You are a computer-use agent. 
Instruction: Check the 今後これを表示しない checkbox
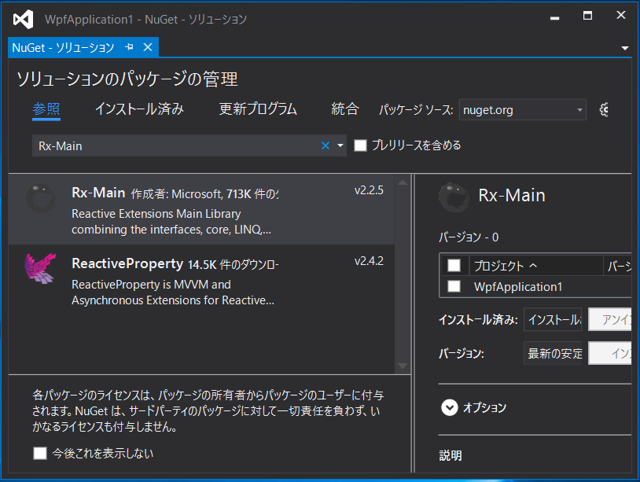pyautogui.click(x=40, y=453)
